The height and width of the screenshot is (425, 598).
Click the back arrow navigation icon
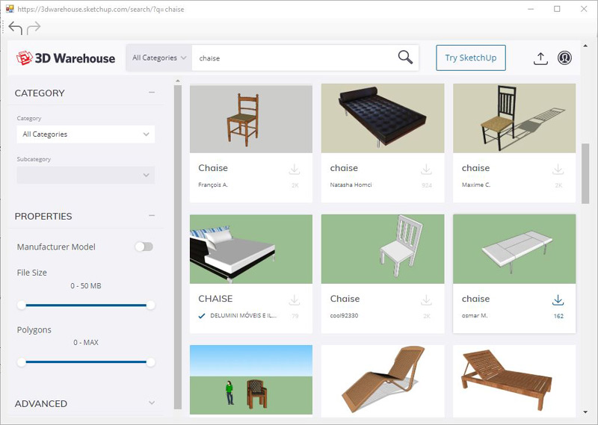tap(15, 28)
